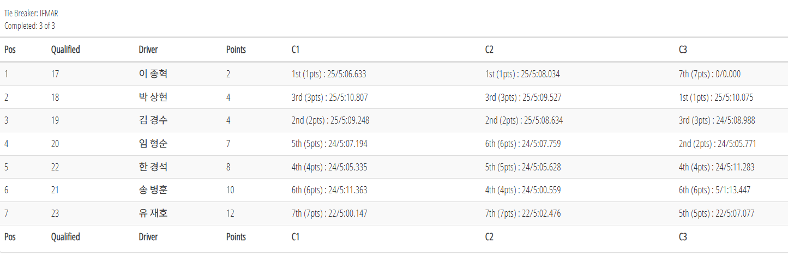Viewport: 788px width, 257px height.
Task: Click the Completed: 3 of 3 text
Action: pos(29,25)
